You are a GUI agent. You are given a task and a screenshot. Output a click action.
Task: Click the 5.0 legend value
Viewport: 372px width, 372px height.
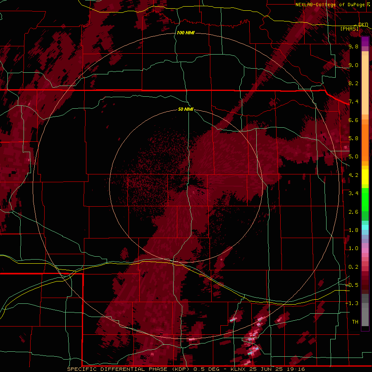[x=353, y=157]
